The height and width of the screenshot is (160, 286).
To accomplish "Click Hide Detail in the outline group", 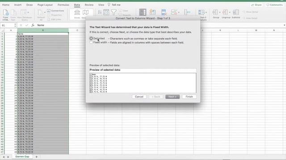I will tap(250, 18).
